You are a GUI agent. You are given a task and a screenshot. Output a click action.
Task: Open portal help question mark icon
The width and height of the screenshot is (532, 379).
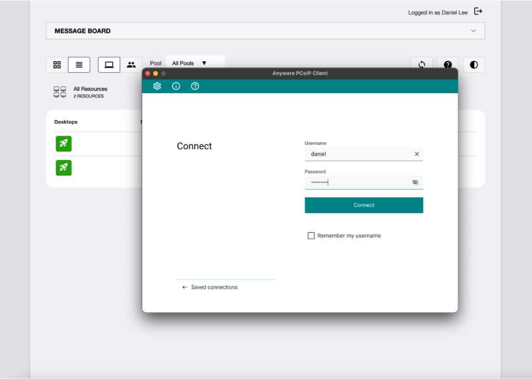[x=448, y=64]
